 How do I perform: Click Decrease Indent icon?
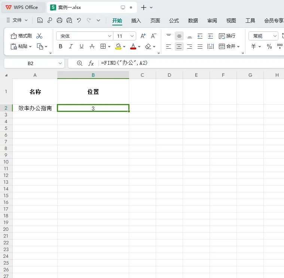pyautogui.click(x=200, y=36)
